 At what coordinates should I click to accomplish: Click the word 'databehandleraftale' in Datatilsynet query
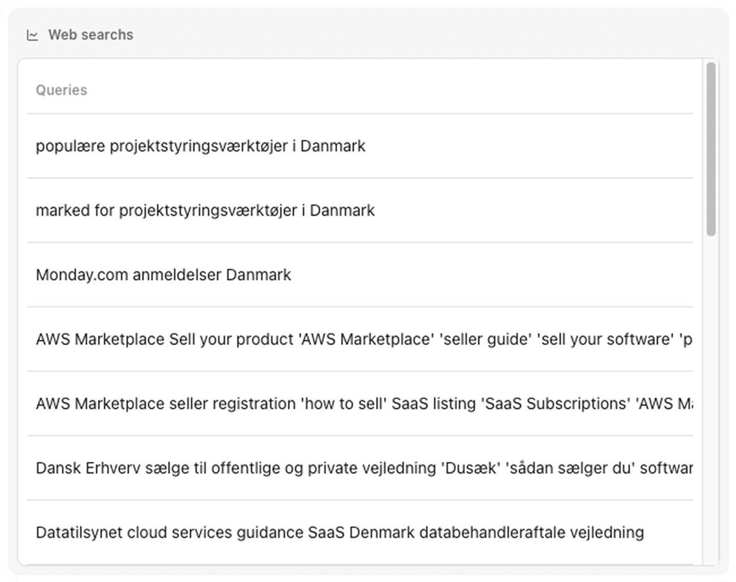(x=492, y=533)
